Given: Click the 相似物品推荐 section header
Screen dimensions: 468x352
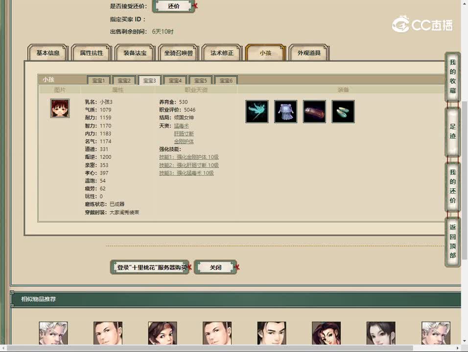Looking at the screenshot, I should point(39,299).
